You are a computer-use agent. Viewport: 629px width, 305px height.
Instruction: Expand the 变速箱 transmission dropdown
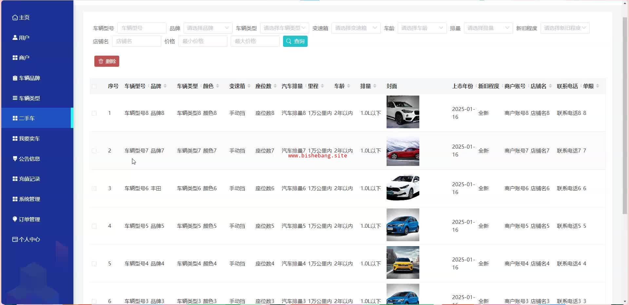pyautogui.click(x=356, y=28)
